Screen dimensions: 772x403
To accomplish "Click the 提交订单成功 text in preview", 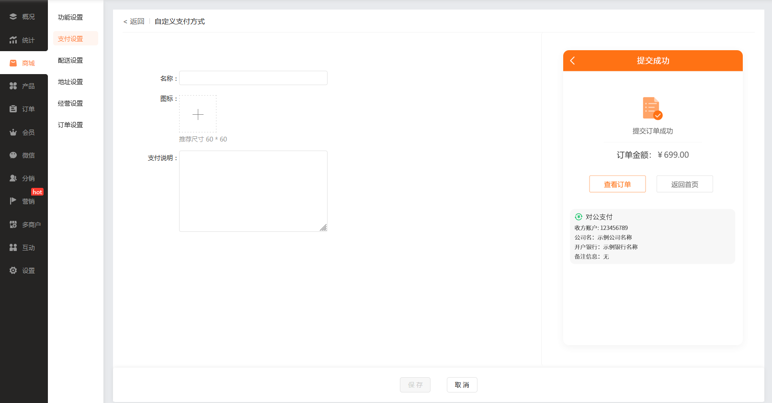I will 653,131.
